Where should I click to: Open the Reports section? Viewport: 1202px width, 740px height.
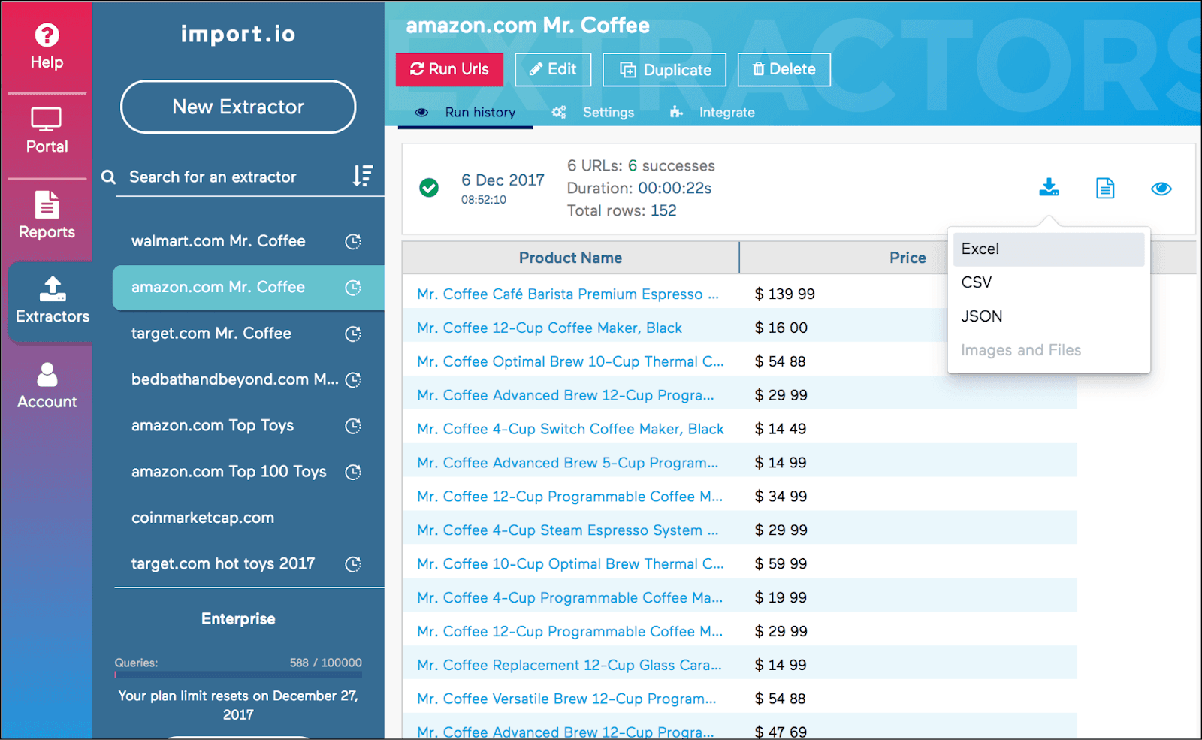coord(47,216)
